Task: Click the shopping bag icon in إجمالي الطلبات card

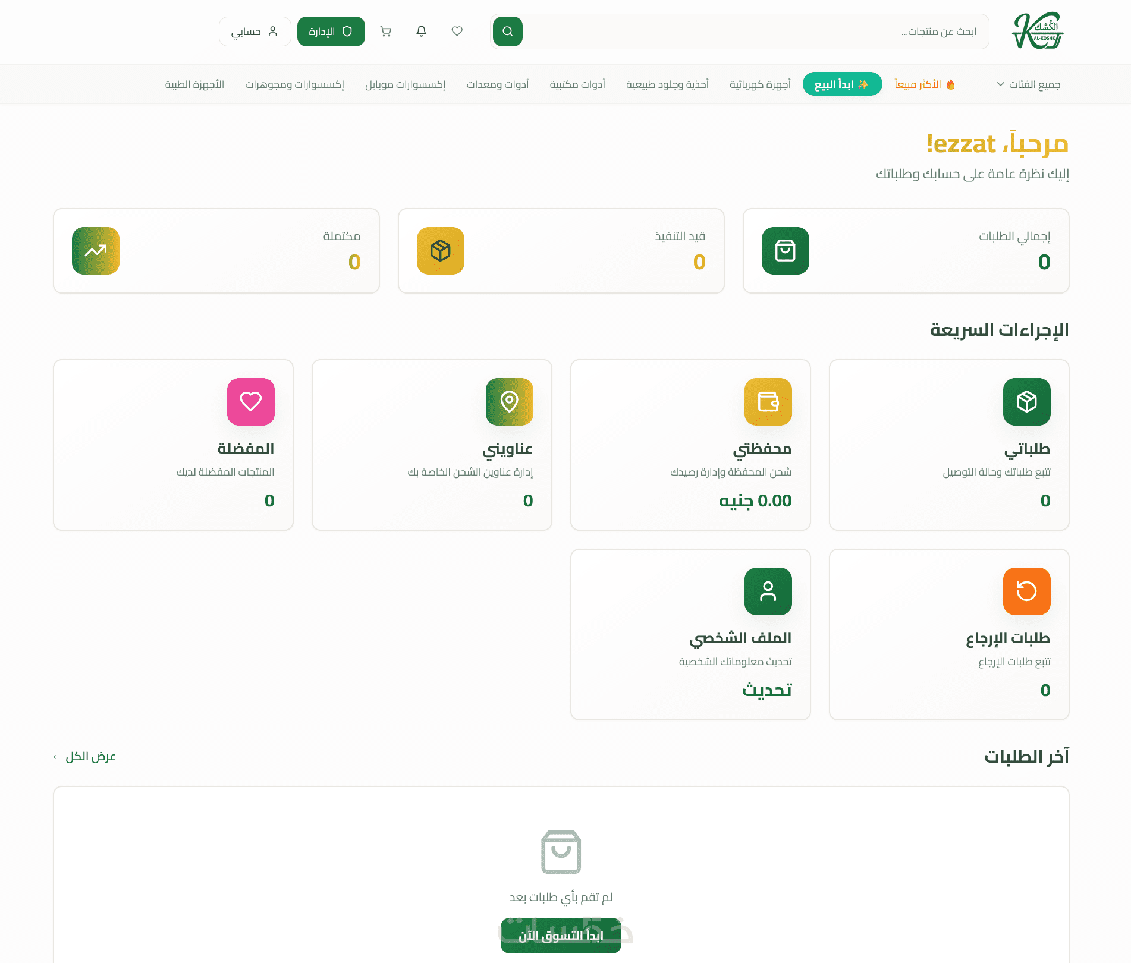Action: point(786,251)
